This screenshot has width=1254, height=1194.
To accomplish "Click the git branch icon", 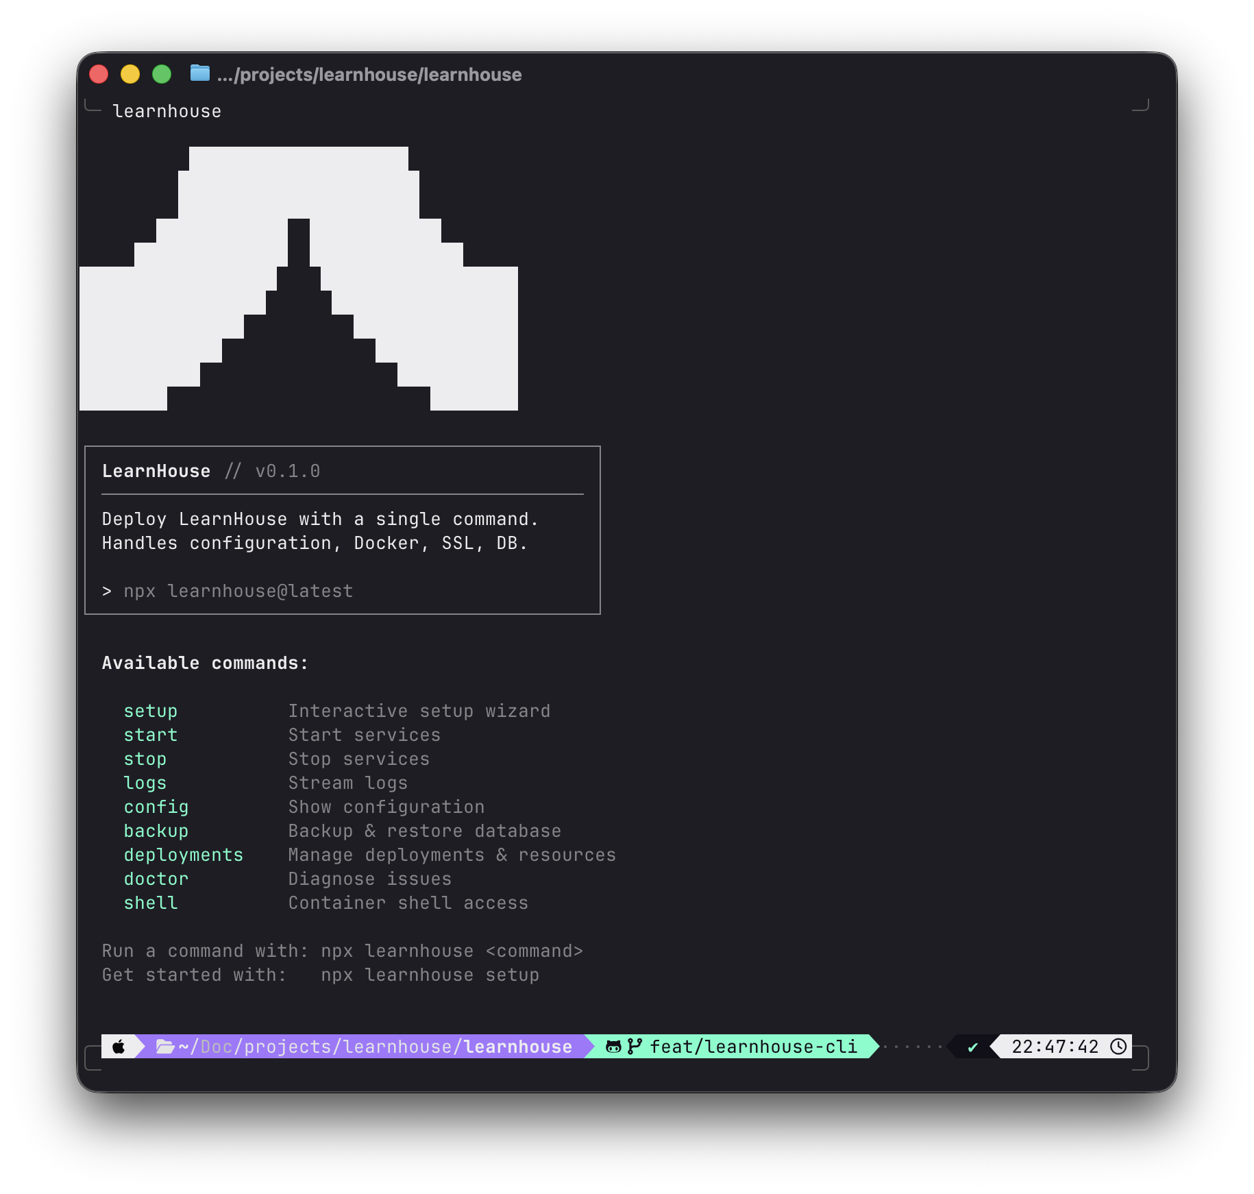I will 635,1046.
